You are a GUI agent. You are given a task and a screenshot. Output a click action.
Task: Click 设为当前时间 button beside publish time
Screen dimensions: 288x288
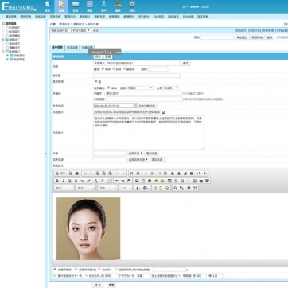click(x=147, y=106)
